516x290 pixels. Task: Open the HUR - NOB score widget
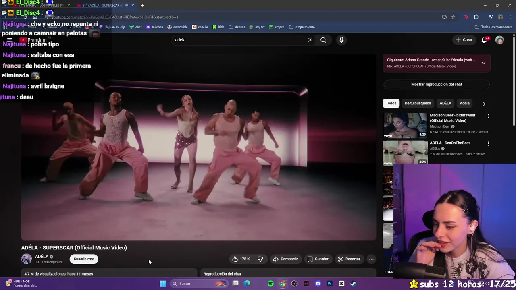(x=22, y=284)
